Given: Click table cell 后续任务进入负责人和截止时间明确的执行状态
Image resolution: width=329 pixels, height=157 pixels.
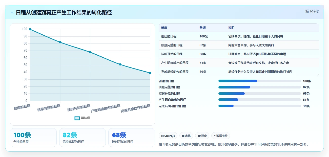Looking at the screenshot, I should pos(260,72).
